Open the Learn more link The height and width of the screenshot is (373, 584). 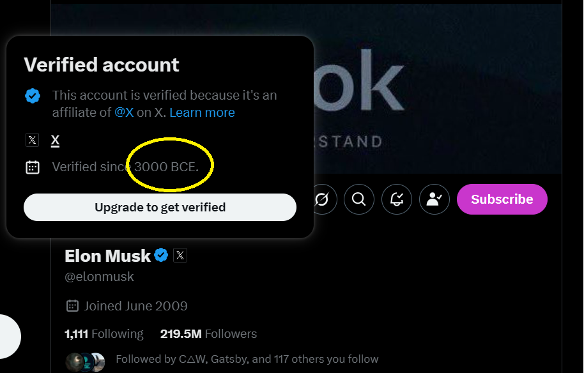point(202,112)
